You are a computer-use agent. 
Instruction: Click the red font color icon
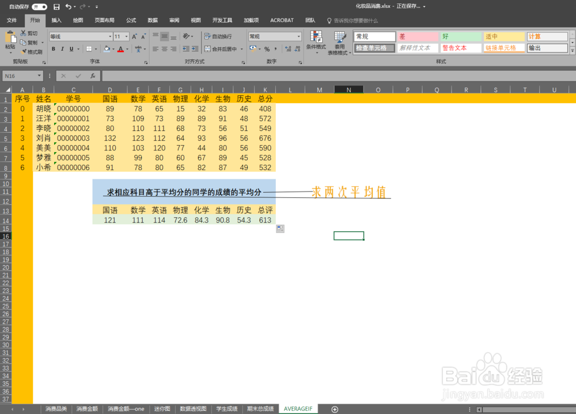[120, 49]
